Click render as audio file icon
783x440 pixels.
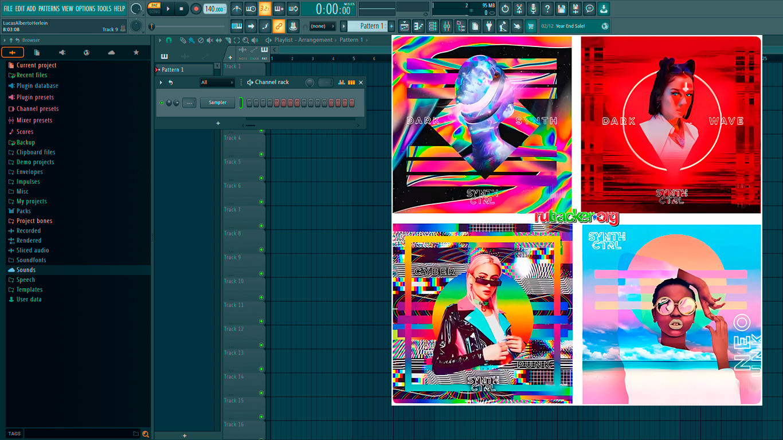pos(575,9)
